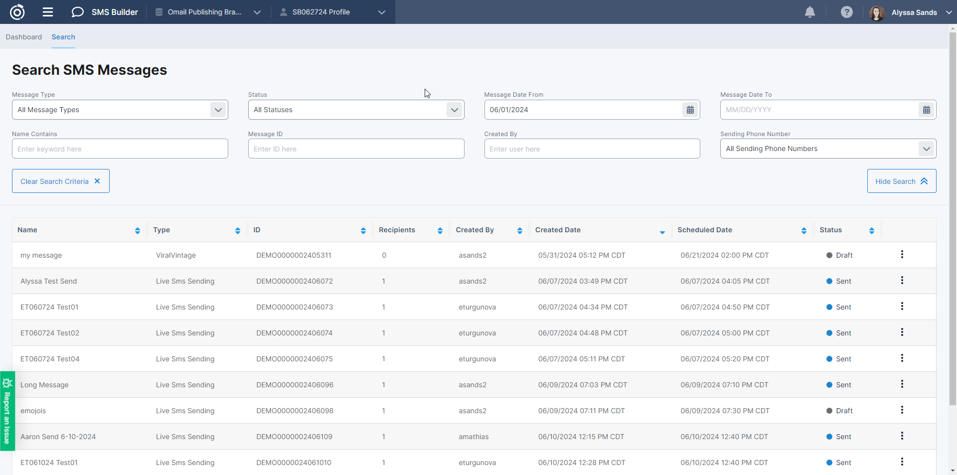
Task: Sort table by Name column
Action: 137,230
